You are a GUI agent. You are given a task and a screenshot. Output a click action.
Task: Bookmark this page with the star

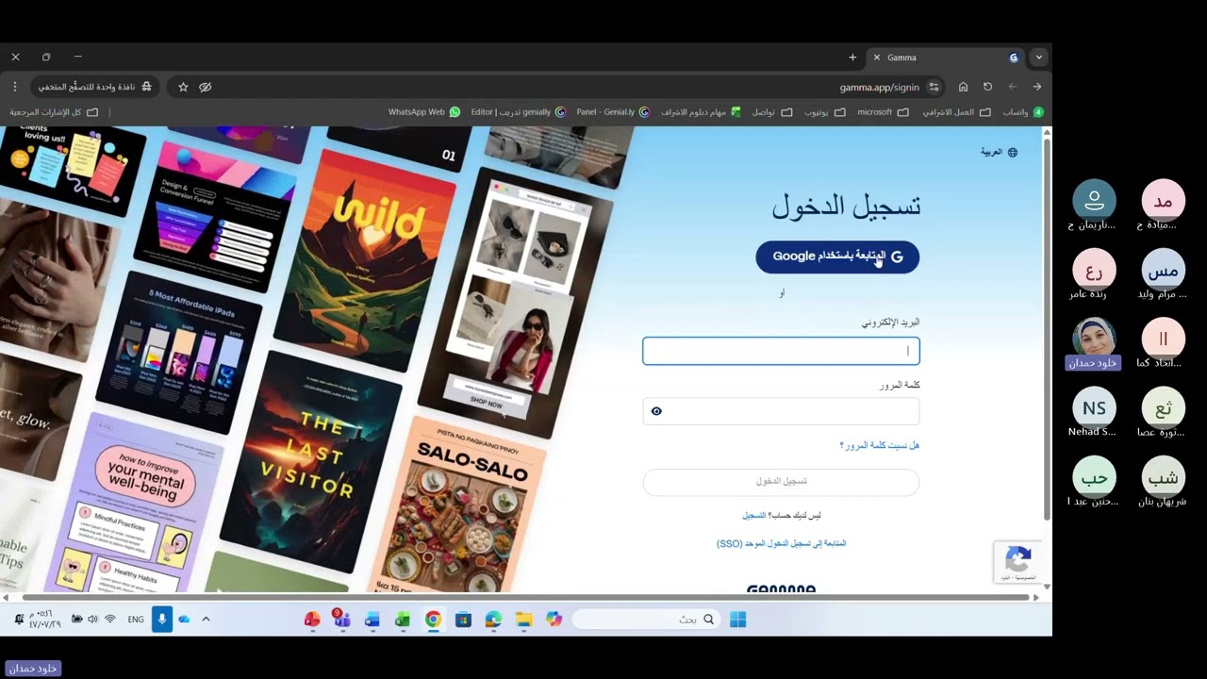coord(183,87)
